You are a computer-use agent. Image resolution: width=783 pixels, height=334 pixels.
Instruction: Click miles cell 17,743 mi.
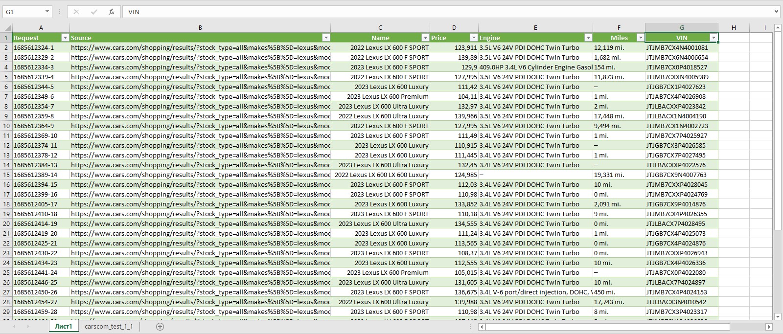click(x=619, y=302)
